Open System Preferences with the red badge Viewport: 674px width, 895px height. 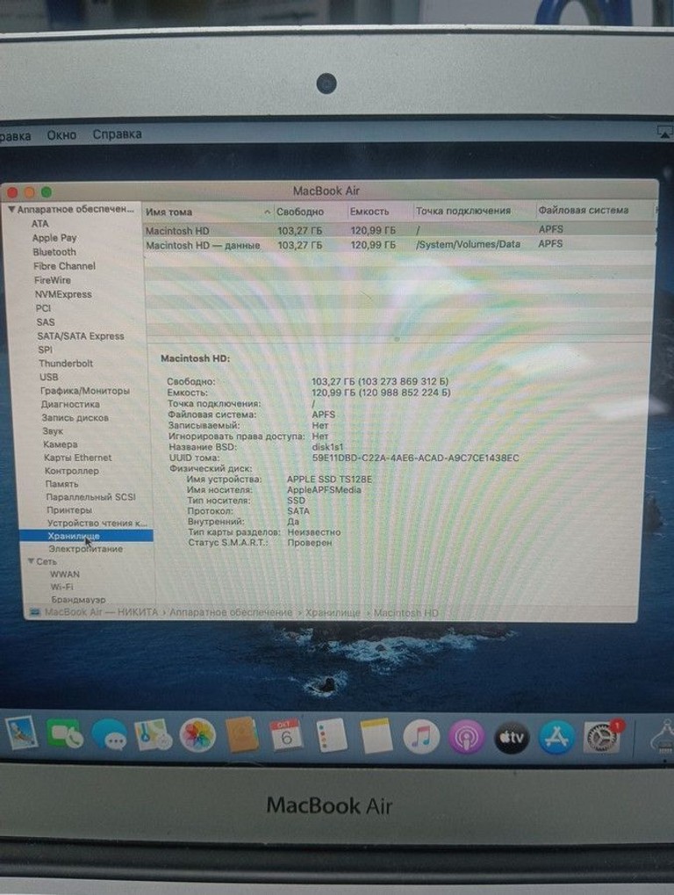[x=602, y=737]
